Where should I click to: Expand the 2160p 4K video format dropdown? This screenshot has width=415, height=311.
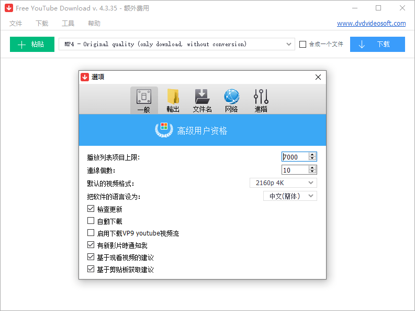click(x=283, y=183)
